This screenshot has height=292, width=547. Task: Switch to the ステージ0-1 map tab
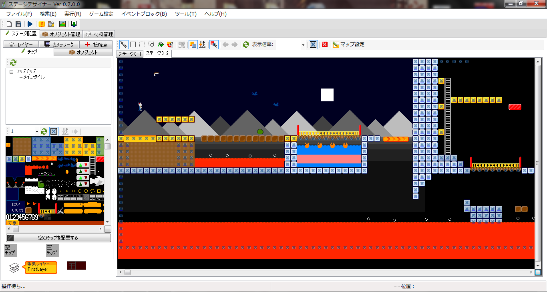130,54
